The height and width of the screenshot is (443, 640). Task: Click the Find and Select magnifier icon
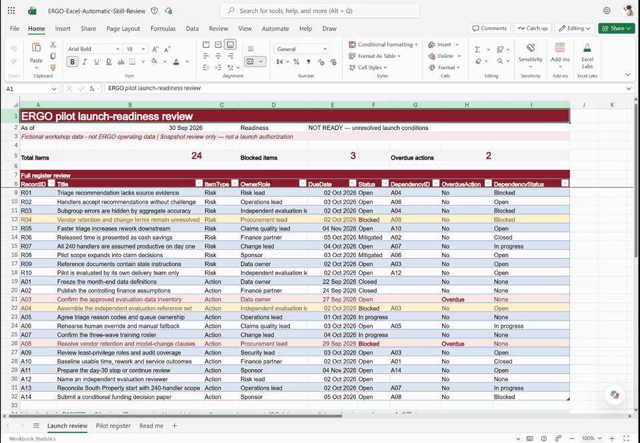pos(500,61)
